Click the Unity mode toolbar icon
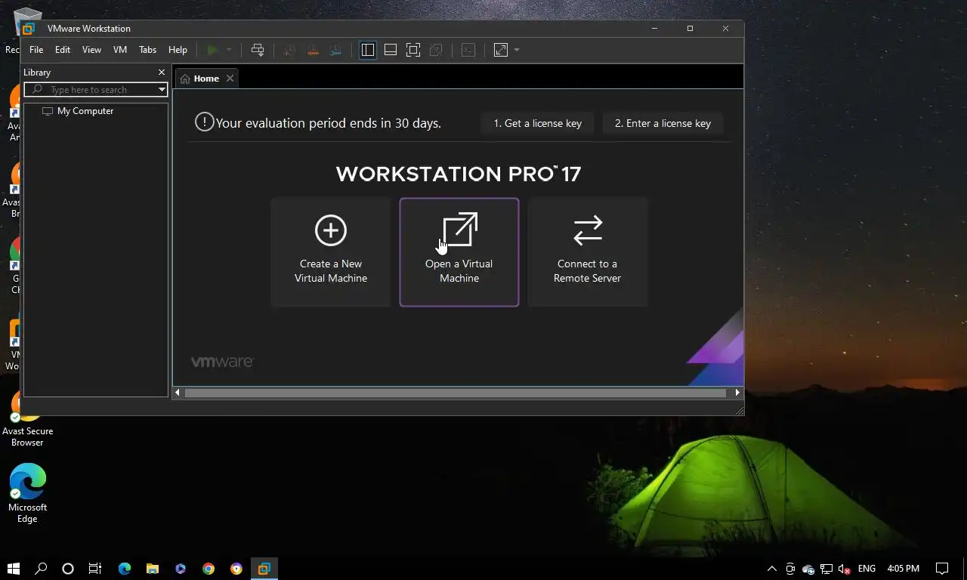Viewport: 967px width, 580px height. tap(436, 50)
